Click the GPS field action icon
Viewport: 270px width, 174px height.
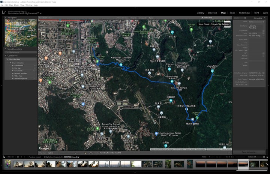tap(264, 53)
